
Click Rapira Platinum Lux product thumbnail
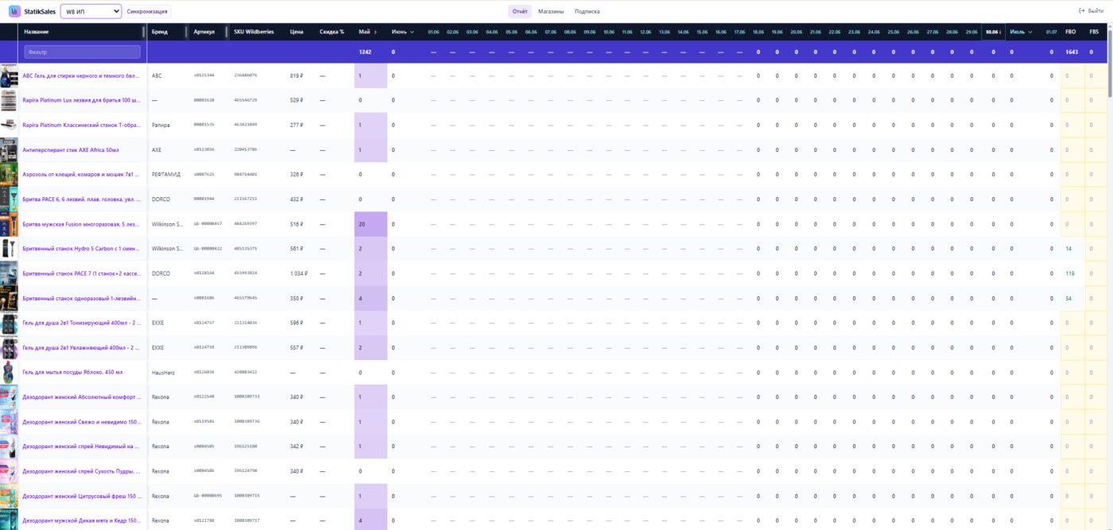tap(9, 101)
